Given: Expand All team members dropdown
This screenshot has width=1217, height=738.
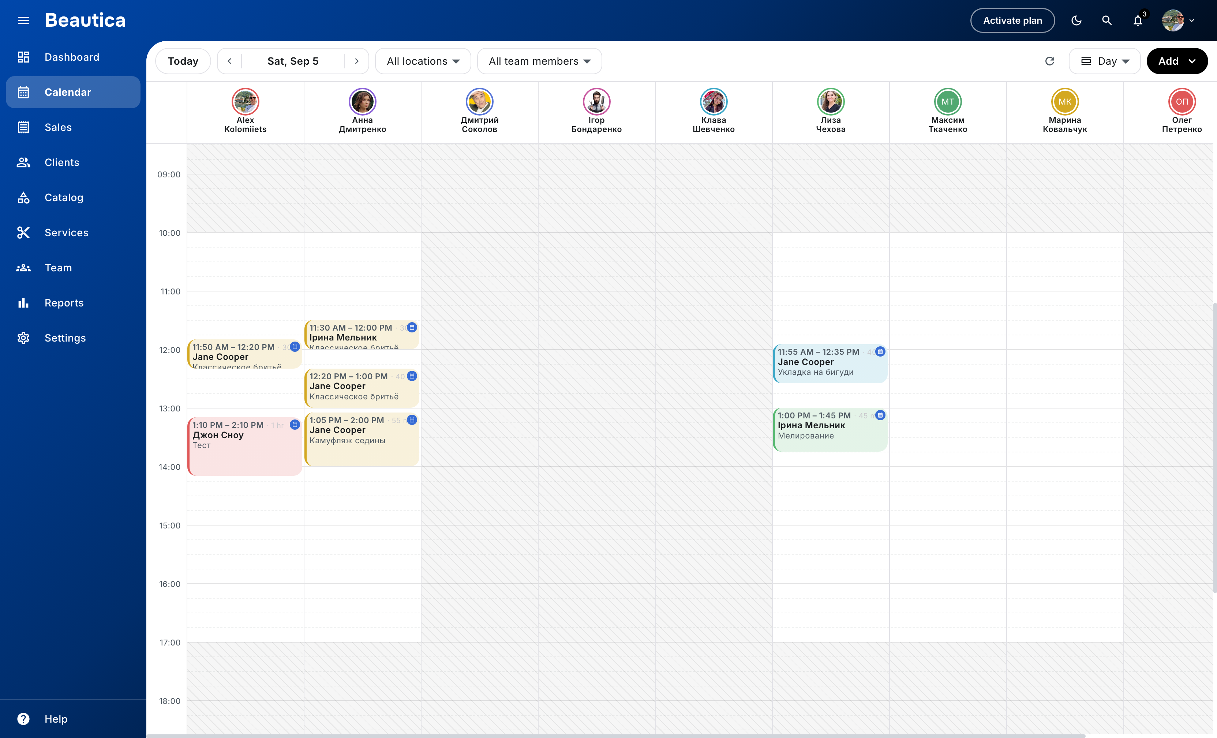Looking at the screenshot, I should 539,61.
